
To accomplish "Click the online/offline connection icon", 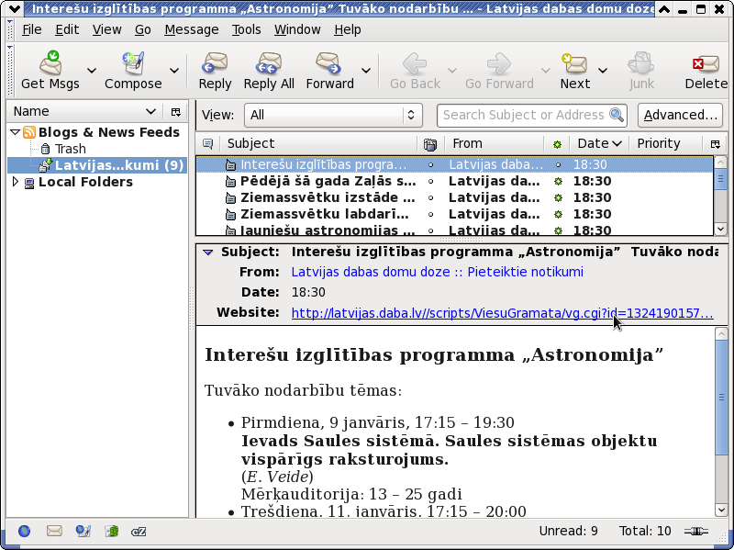I will pyautogui.click(x=696, y=532).
